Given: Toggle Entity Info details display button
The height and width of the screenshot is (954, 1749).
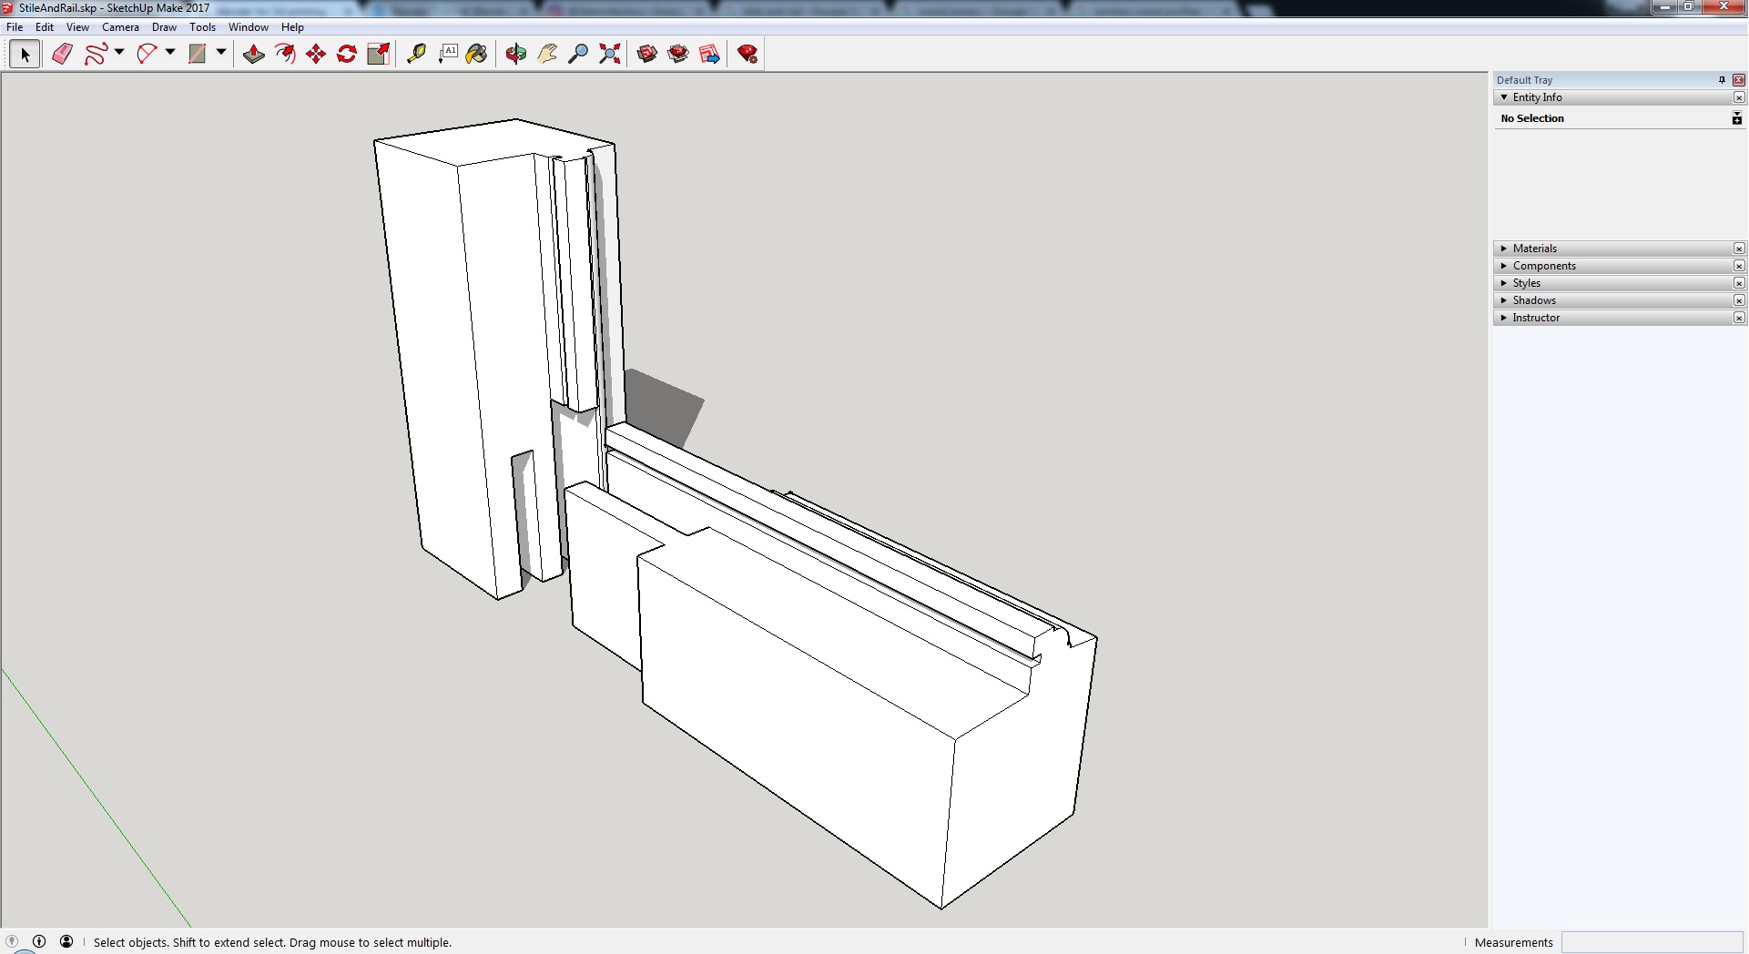Looking at the screenshot, I should click(x=1736, y=118).
